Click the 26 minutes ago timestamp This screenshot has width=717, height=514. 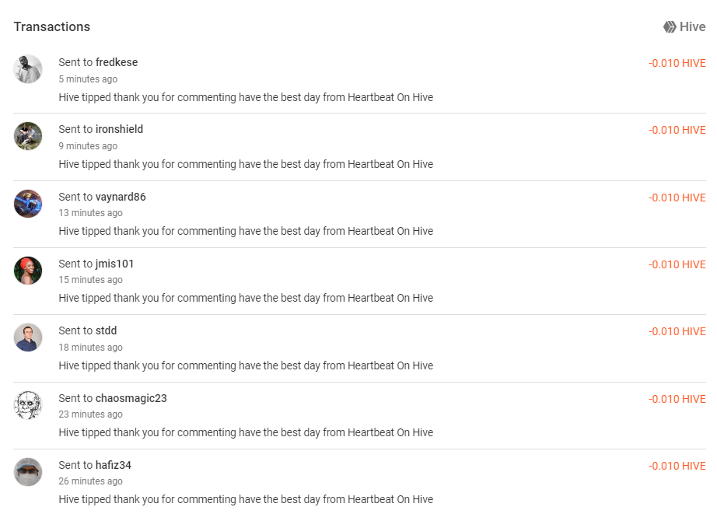click(x=90, y=481)
